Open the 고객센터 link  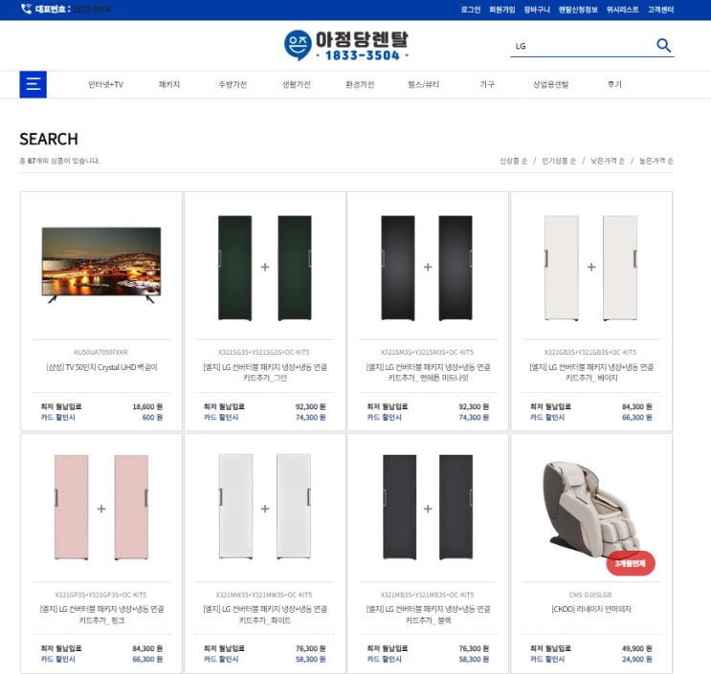pos(660,10)
